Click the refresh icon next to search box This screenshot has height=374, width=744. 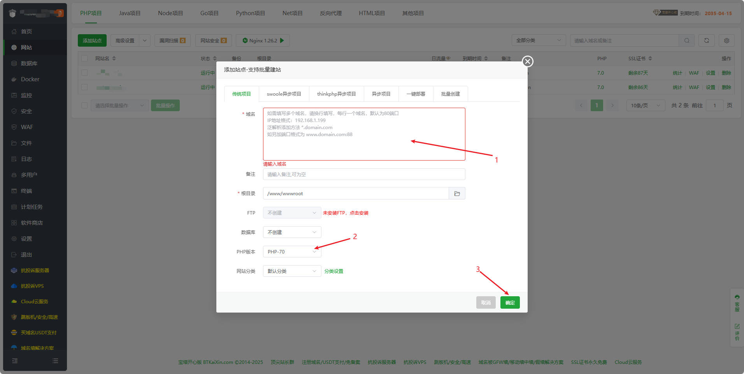click(706, 40)
